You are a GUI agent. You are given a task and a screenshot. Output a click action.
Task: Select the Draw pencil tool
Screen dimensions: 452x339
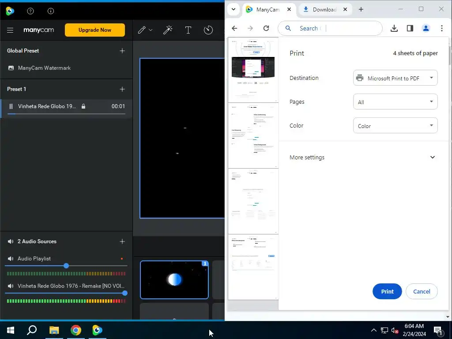pyautogui.click(x=142, y=30)
